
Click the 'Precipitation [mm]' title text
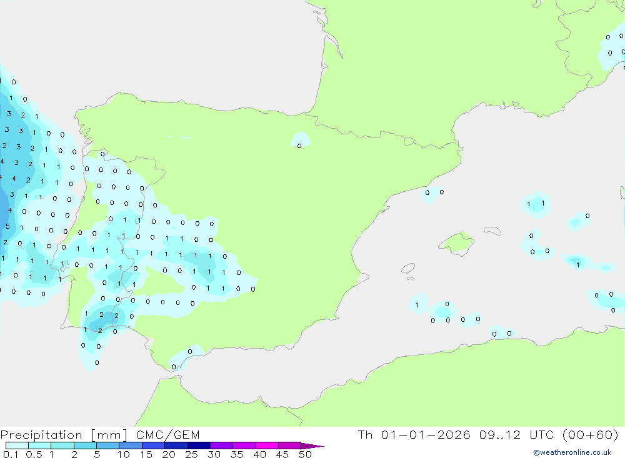[64, 435]
